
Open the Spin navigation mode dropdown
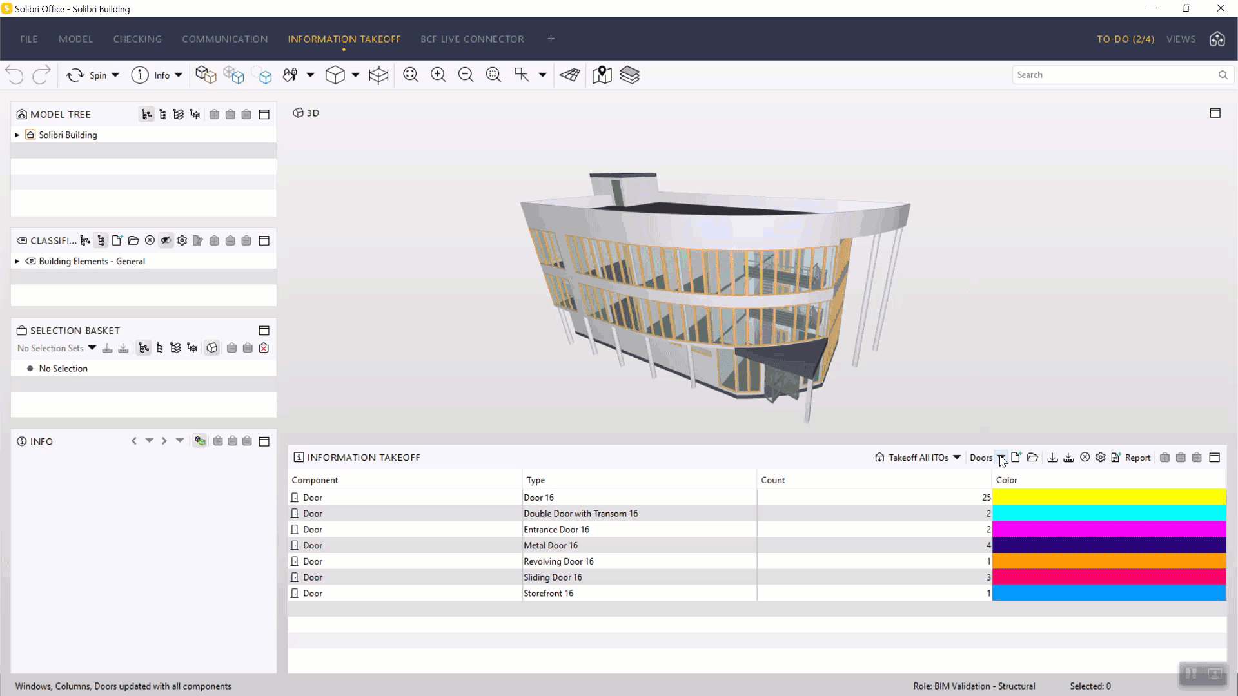point(115,75)
